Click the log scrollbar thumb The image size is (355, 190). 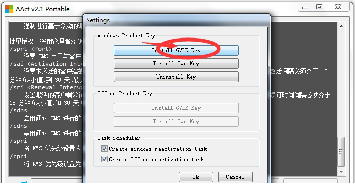coord(341,151)
